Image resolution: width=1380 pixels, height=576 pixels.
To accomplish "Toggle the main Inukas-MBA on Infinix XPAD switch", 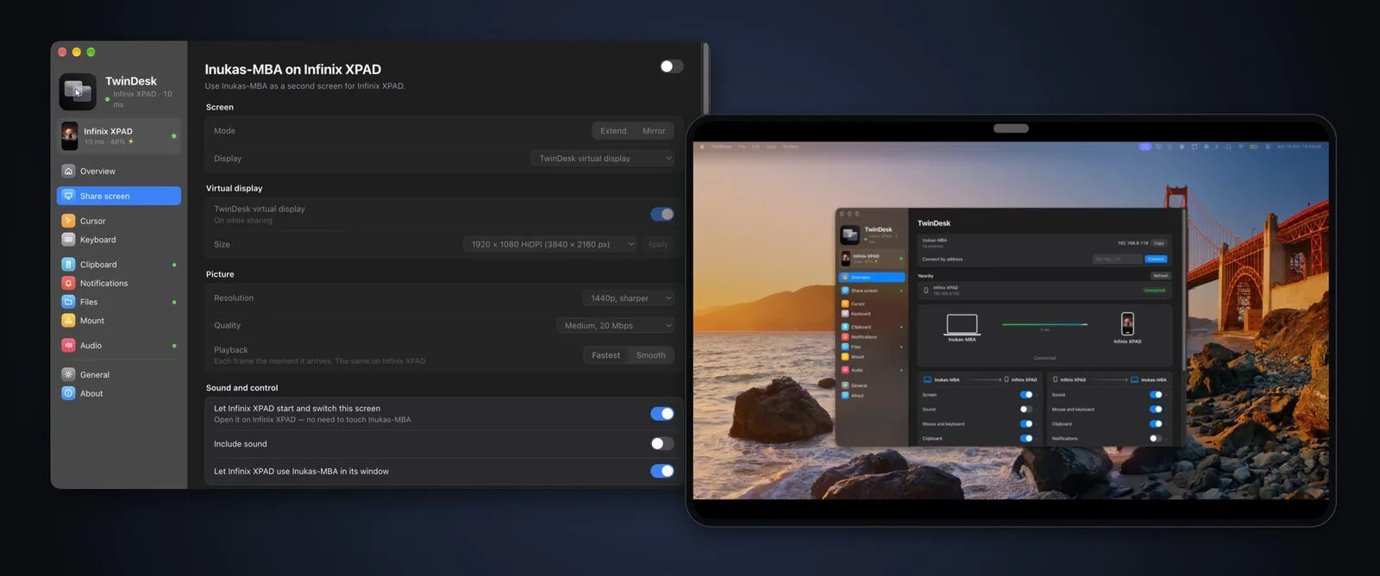I will [x=671, y=66].
